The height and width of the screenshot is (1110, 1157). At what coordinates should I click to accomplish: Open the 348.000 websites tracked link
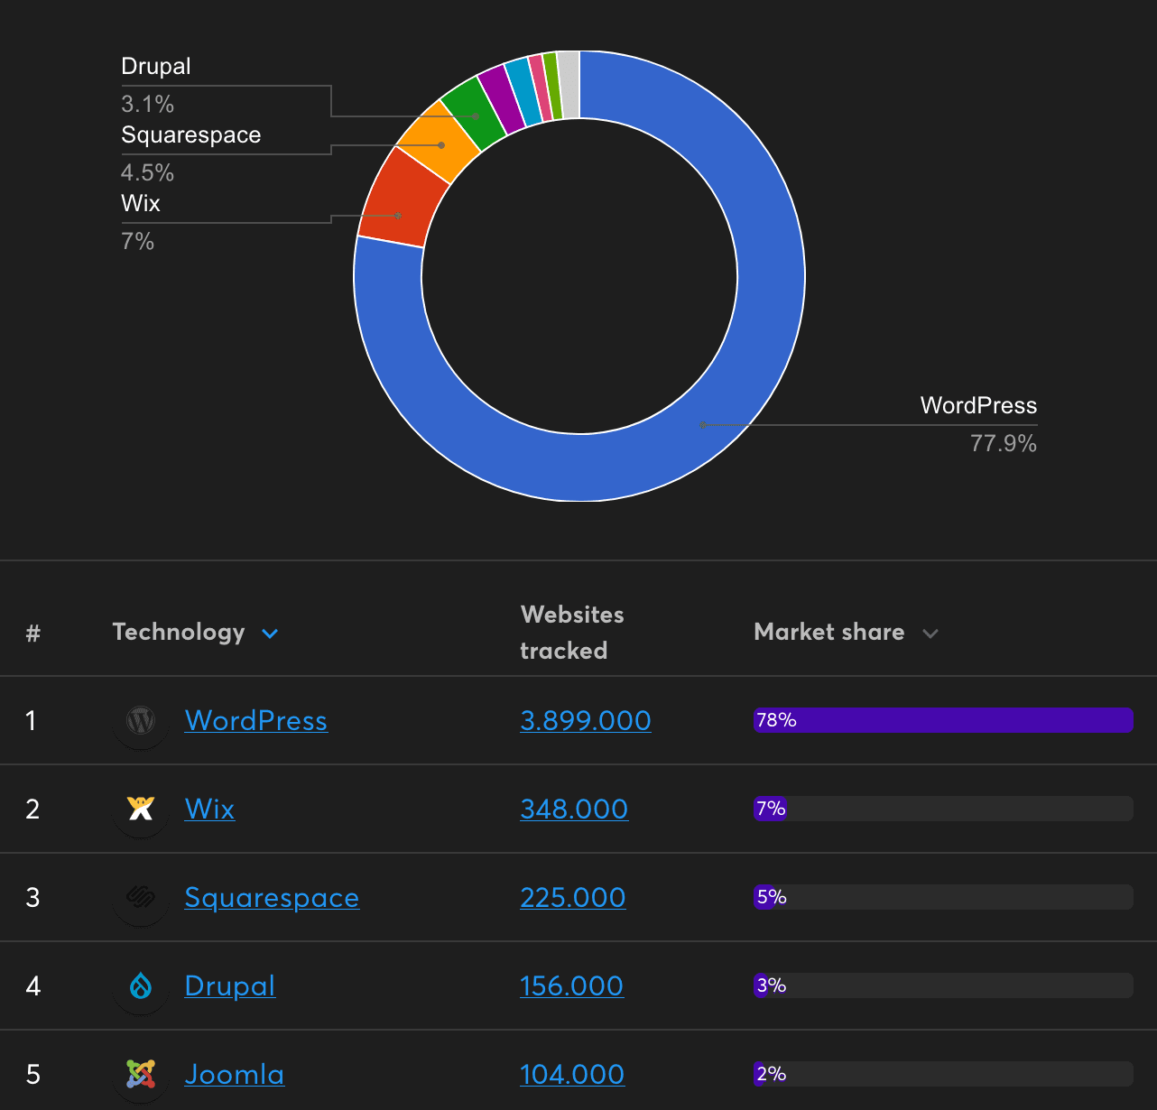click(x=574, y=809)
